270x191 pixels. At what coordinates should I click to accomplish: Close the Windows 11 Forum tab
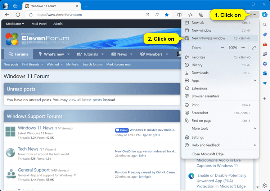click(77, 6)
